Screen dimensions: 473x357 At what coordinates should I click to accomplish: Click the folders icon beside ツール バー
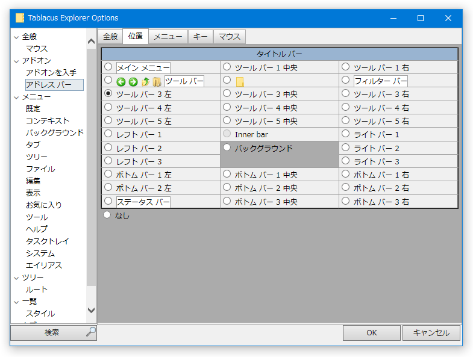pos(157,82)
